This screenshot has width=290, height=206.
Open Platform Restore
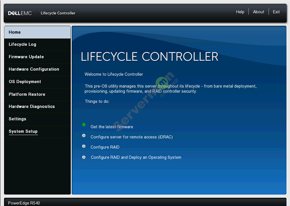37,94
